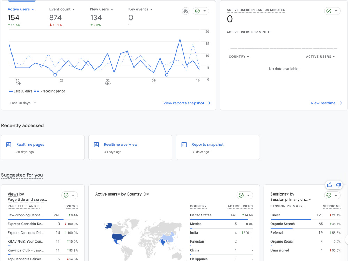The image size is (348, 261).
Task: Click the arrow icon next to View reports snapshot
Action: (x=208, y=103)
